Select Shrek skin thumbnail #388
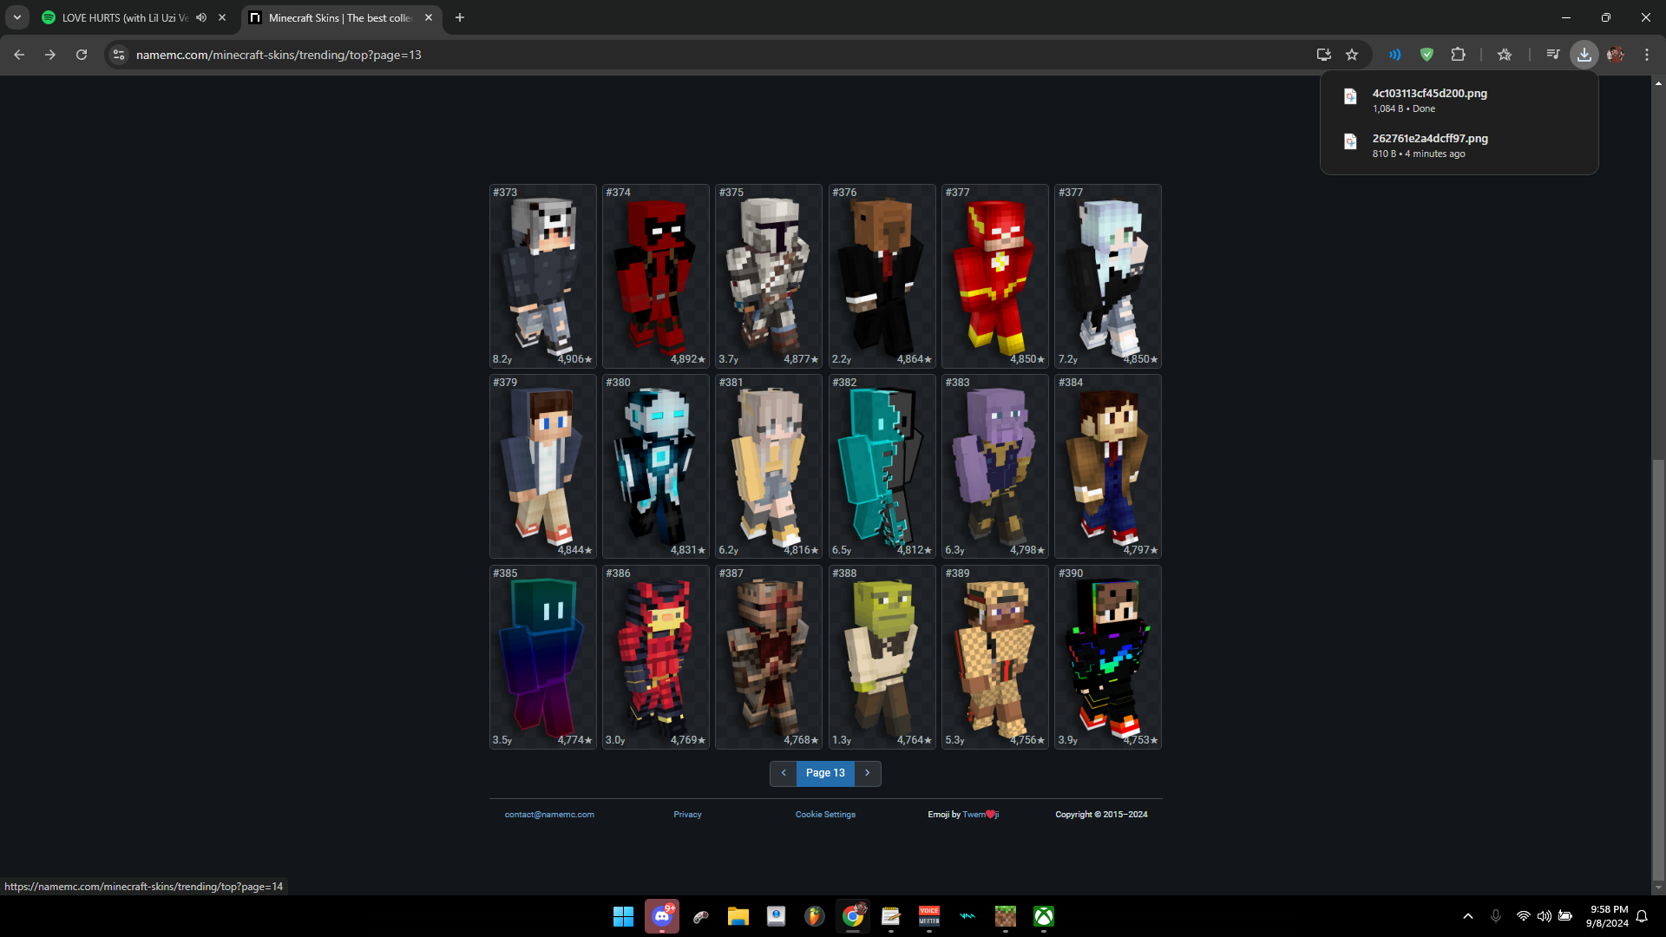The image size is (1666, 937). point(882,657)
